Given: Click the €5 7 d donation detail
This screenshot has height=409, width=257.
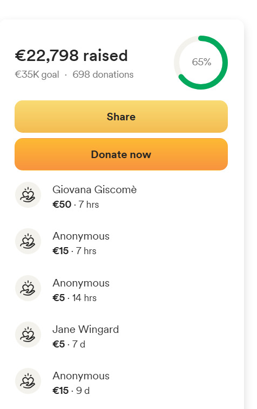Looking at the screenshot, I should (x=69, y=344).
